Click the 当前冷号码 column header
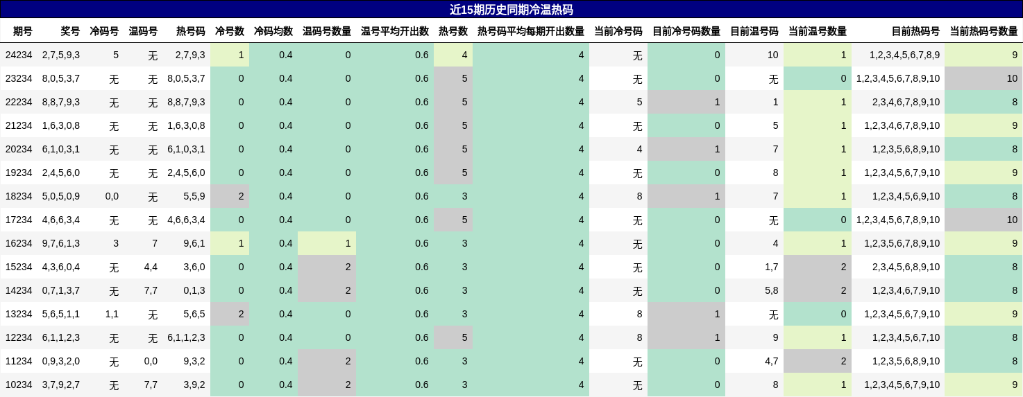The width and height of the screenshot is (1023, 397). coord(618,31)
